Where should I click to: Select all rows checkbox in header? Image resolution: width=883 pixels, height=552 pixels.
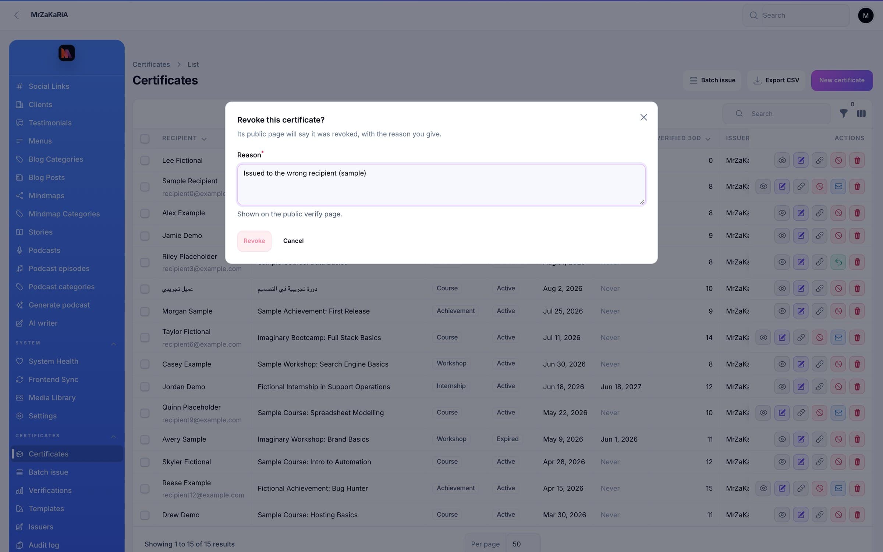tap(145, 139)
